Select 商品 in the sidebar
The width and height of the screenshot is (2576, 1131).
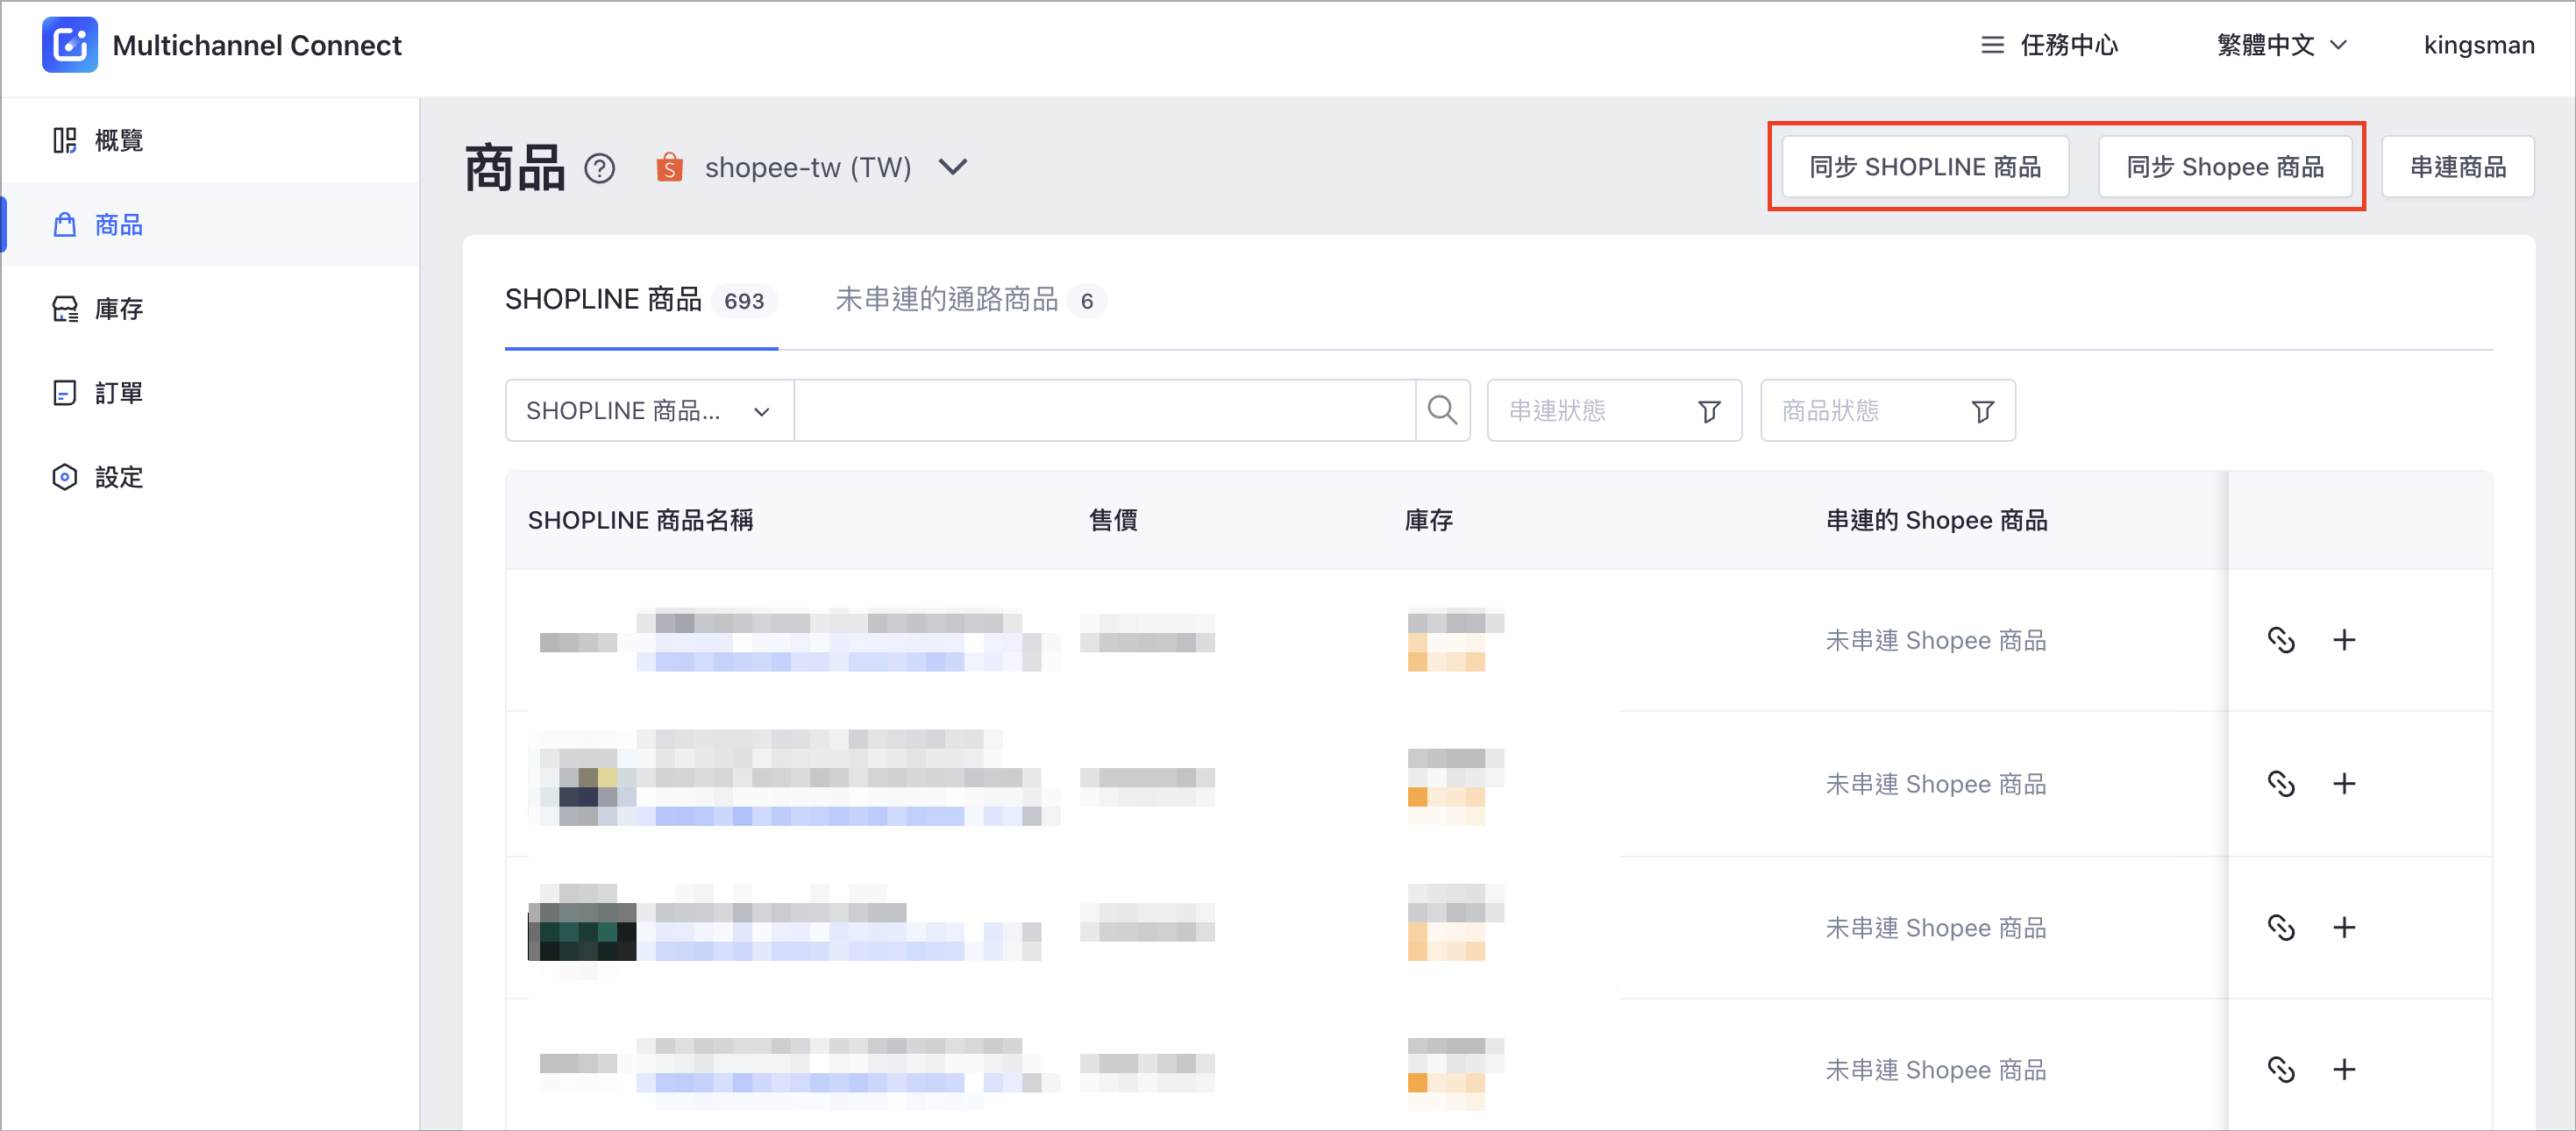click(210, 224)
